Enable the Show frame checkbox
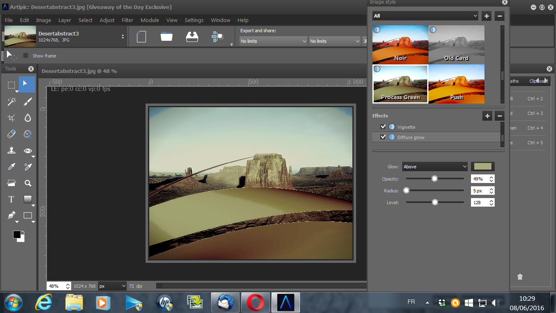Screen dimensions: 556x313 (x=26, y=56)
